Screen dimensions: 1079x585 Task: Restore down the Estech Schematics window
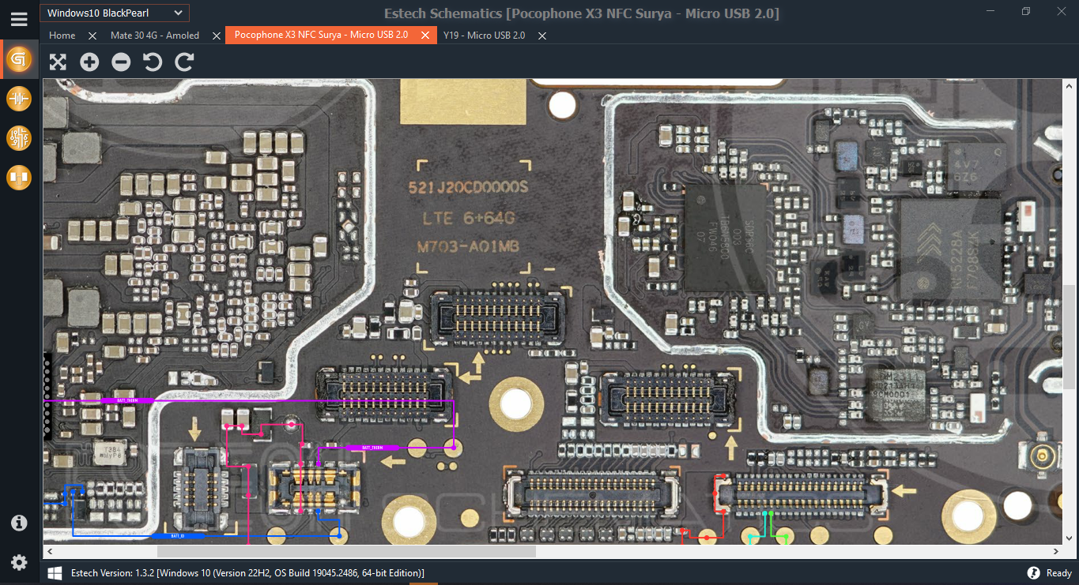pyautogui.click(x=1026, y=11)
